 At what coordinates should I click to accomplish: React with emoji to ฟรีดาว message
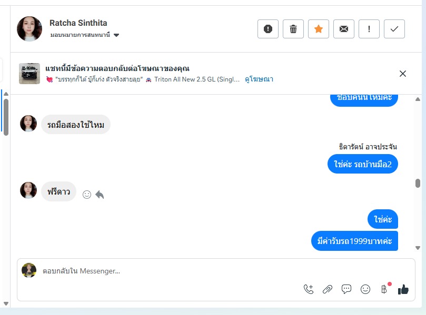coord(87,195)
